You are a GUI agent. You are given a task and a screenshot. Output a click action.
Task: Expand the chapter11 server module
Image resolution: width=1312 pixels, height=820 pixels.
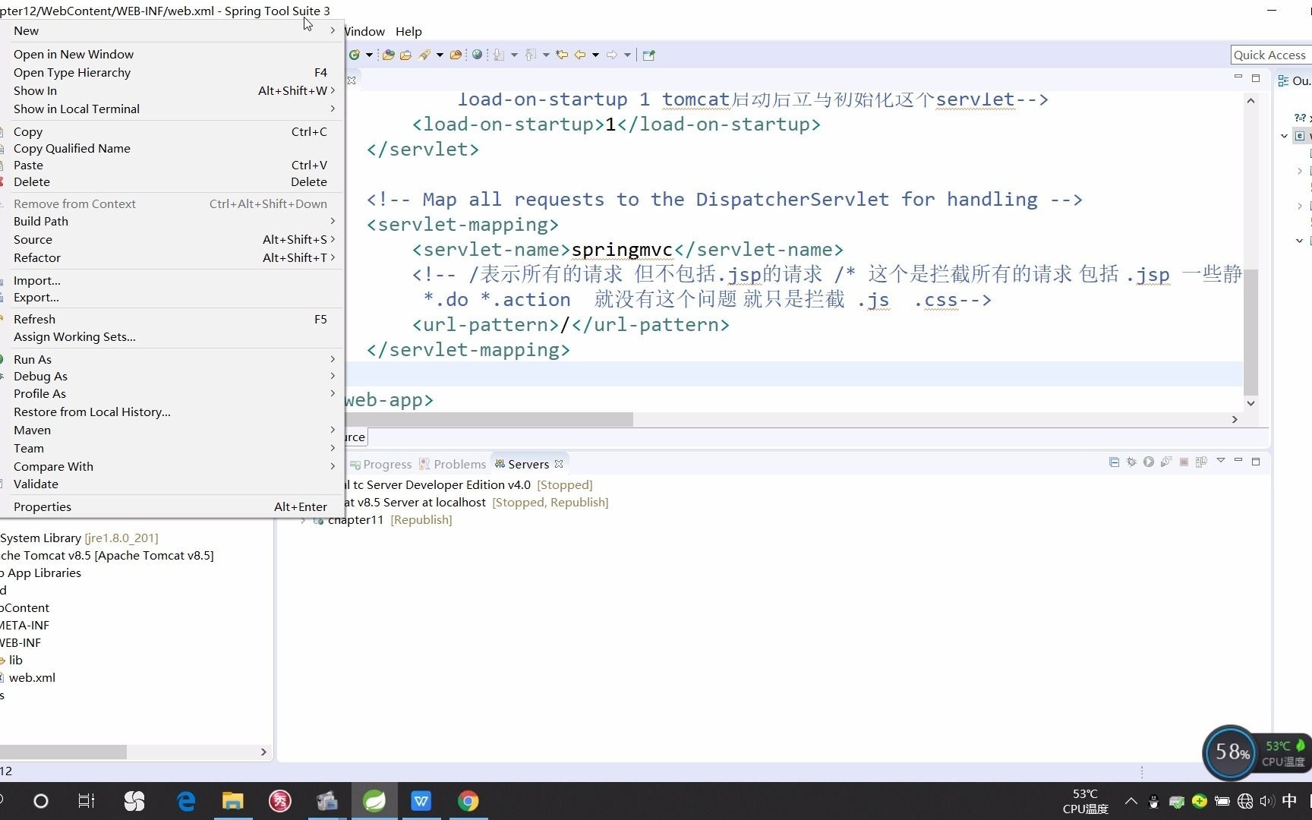(304, 520)
